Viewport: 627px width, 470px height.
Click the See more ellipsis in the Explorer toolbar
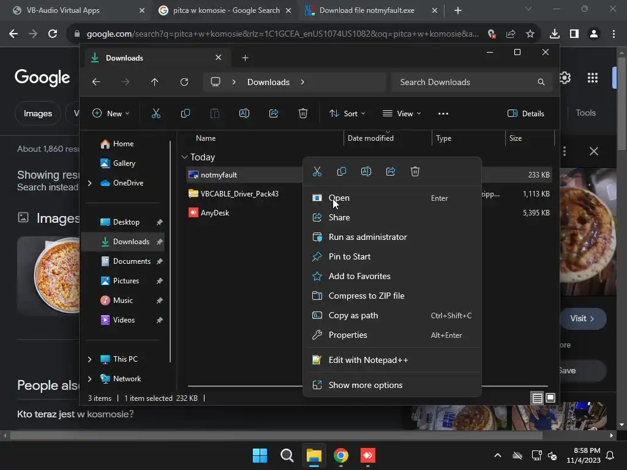pos(443,113)
